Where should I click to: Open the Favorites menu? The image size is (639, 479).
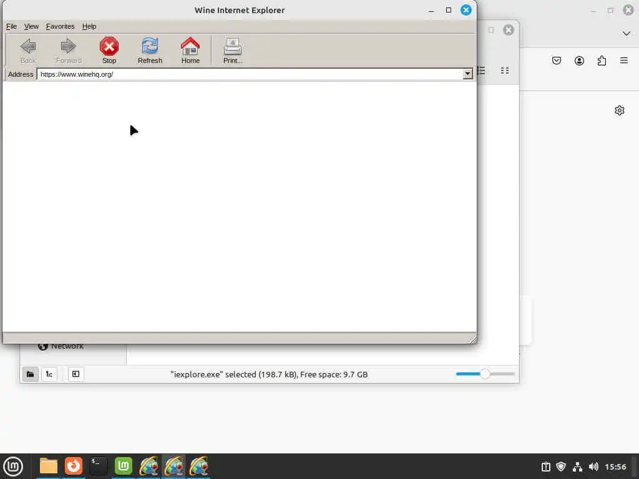point(61,26)
